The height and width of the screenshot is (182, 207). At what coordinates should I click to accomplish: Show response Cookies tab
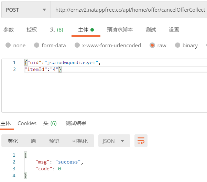(27, 123)
